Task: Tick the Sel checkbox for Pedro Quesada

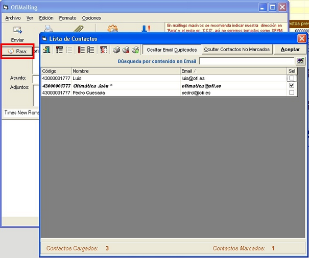Action: [x=292, y=92]
